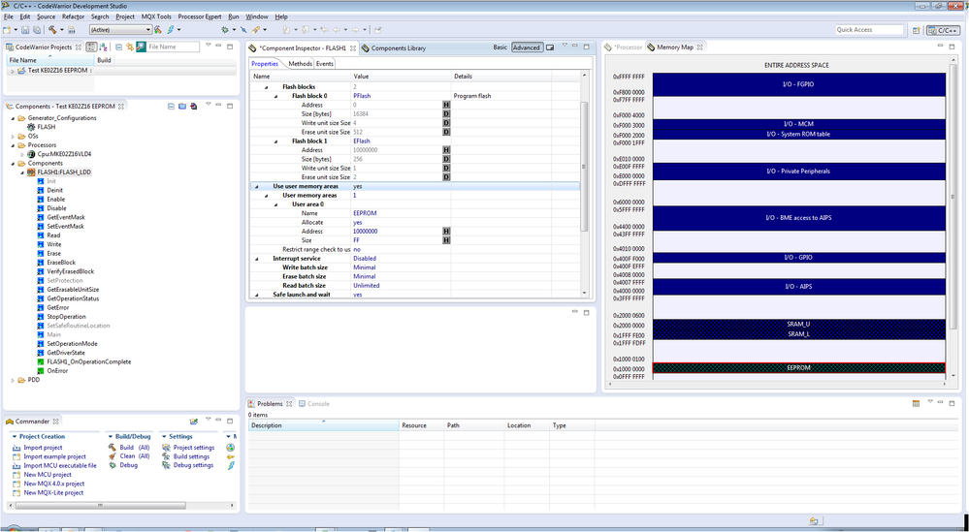Screen dimensions: 969x532
Task: Click New MQX-Lite project link
Action: tap(53, 492)
